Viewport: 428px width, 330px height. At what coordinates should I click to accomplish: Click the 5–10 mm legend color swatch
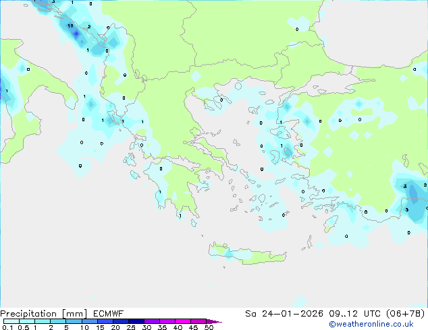(74, 321)
